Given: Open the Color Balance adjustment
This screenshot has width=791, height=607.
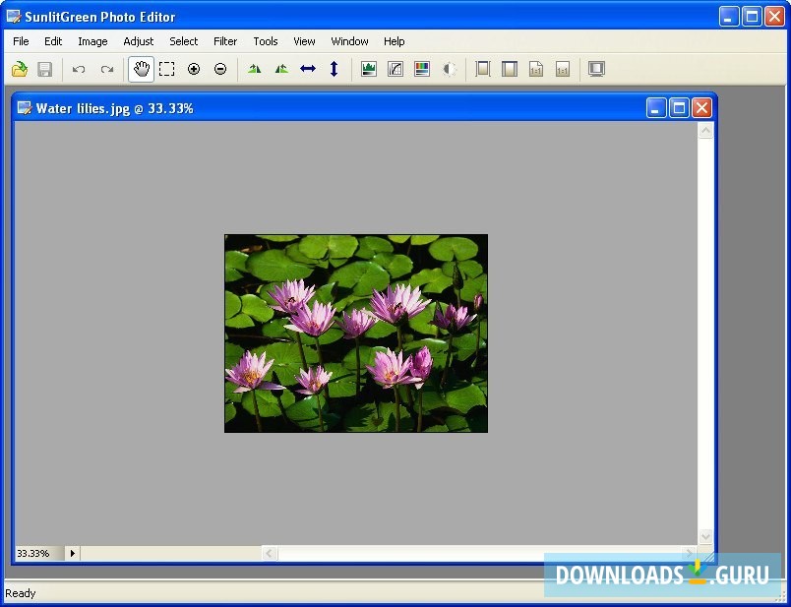Looking at the screenshot, I should [x=421, y=68].
